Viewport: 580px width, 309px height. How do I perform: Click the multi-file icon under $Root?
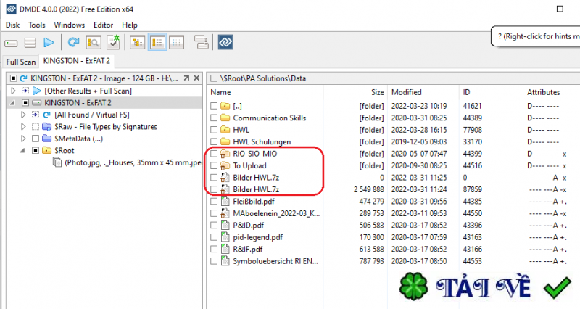(57, 162)
